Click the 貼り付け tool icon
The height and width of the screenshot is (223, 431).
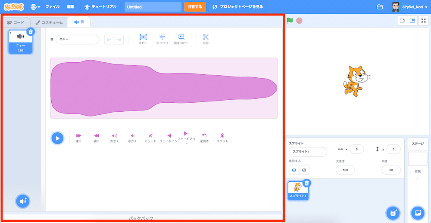click(162, 39)
